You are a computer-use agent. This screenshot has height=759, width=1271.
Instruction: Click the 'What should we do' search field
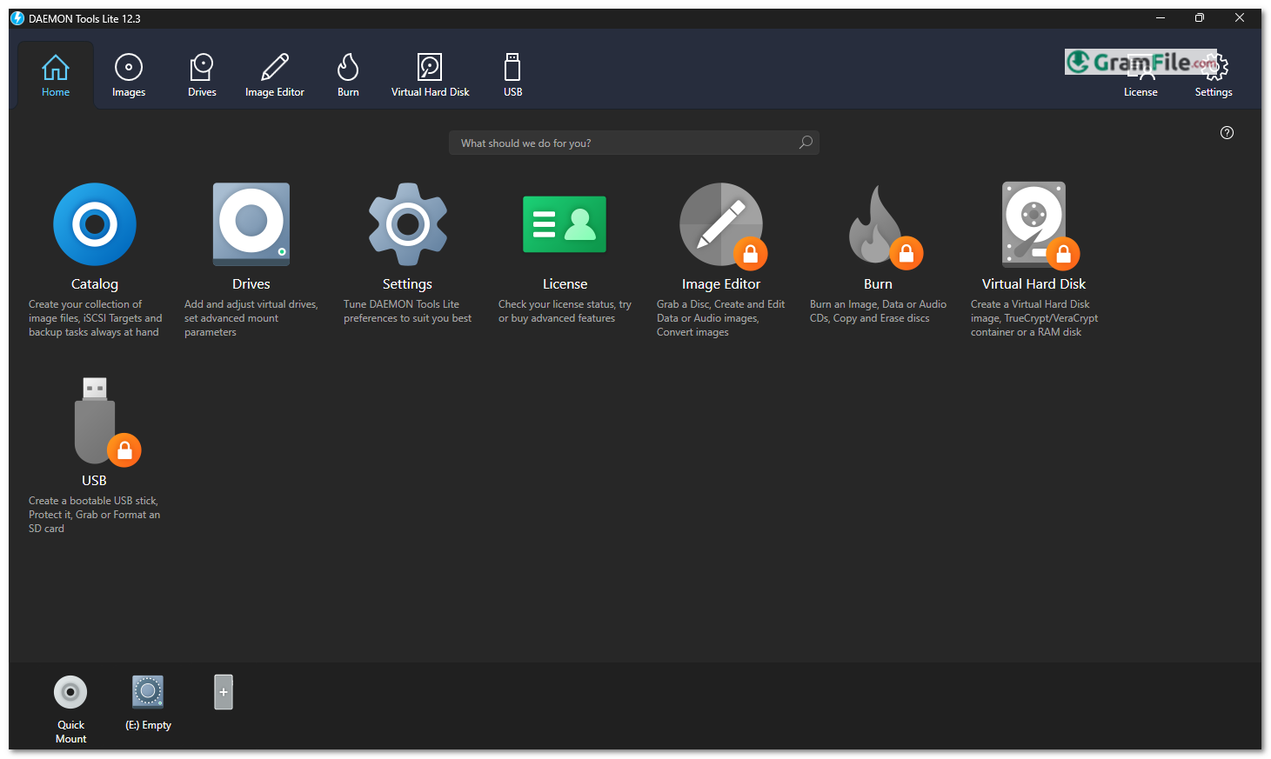(x=626, y=143)
